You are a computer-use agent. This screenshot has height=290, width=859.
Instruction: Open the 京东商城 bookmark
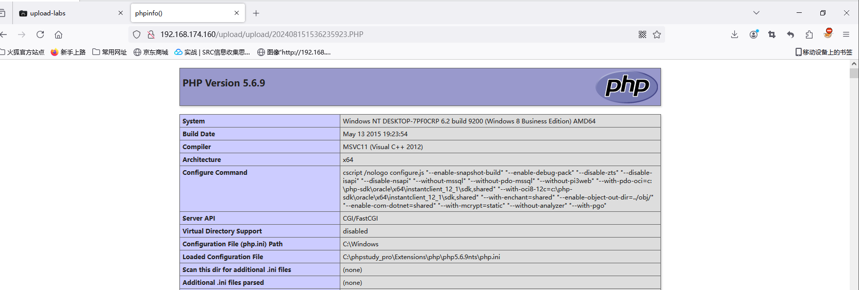coord(151,52)
